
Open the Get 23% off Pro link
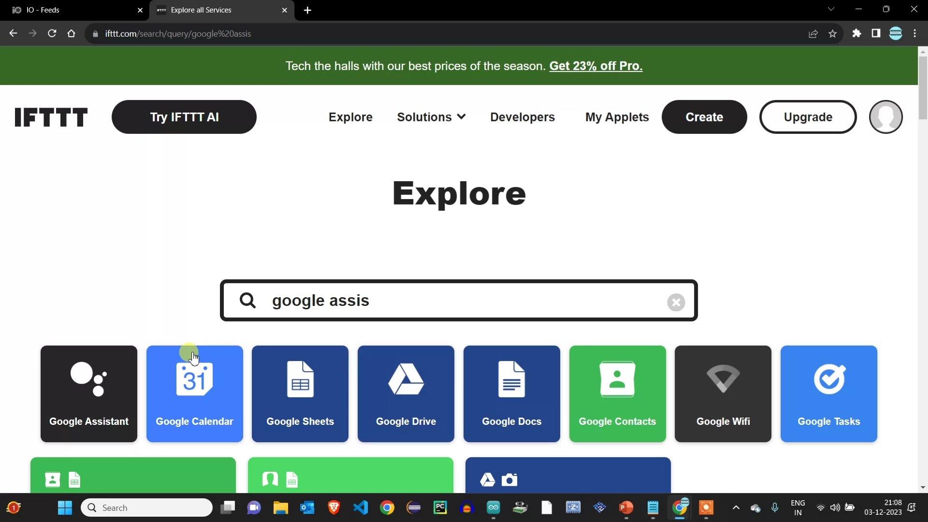(x=595, y=66)
